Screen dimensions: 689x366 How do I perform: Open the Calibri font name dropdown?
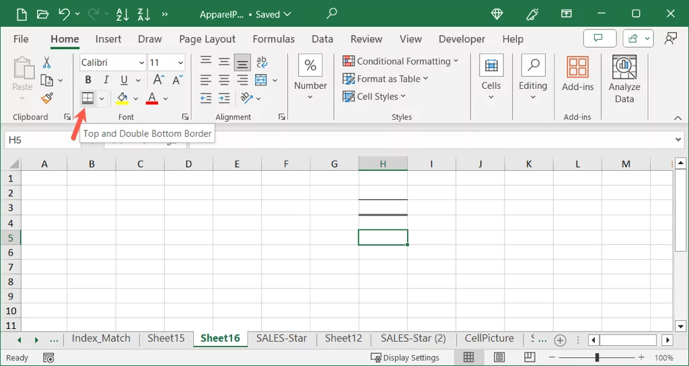142,63
